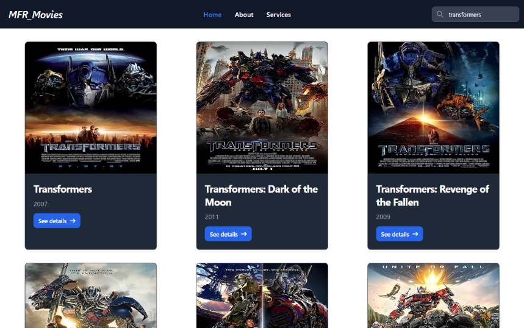Open the MFR_Movies logo link
This screenshot has width=524, height=328.
[35, 15]
